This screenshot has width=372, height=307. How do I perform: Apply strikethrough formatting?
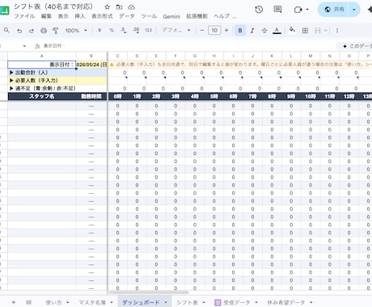coord(264,31)
